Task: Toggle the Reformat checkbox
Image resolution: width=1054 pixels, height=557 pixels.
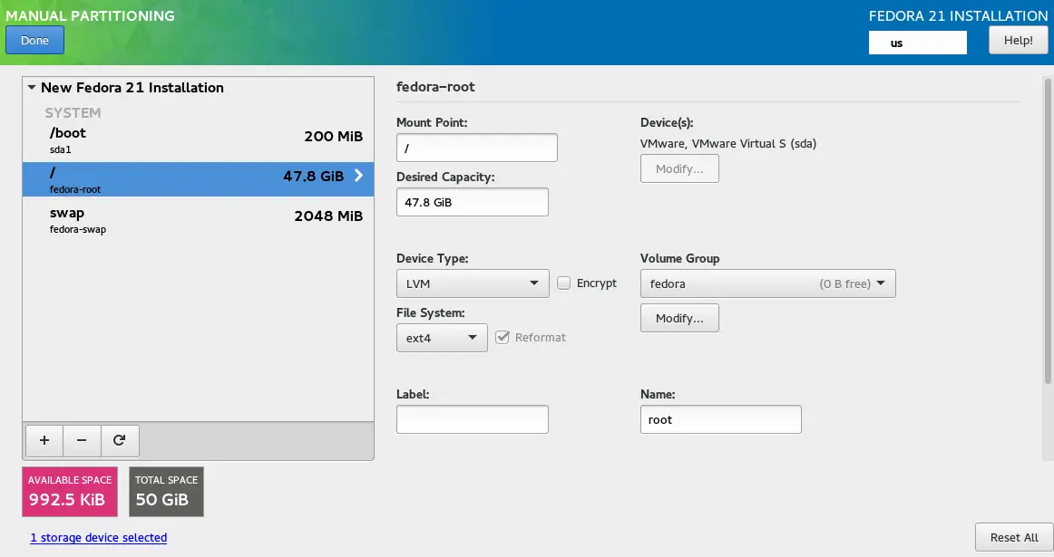Action: click(503, 338)
